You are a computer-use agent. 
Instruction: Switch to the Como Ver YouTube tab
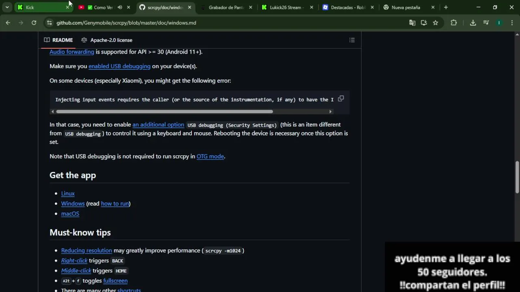104,7
